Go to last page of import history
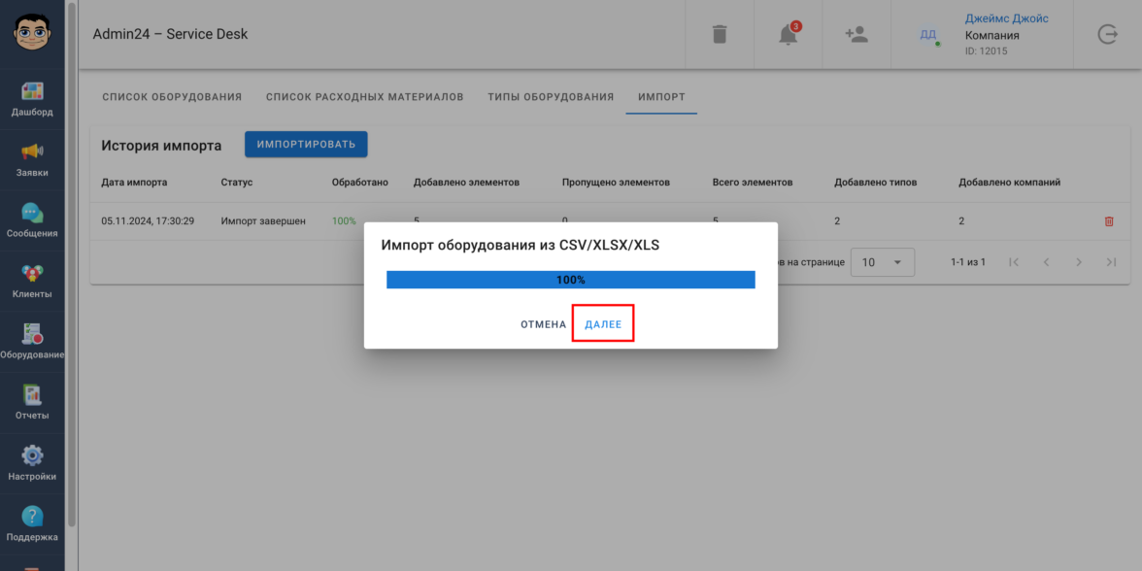 [x=1111, y=262]
